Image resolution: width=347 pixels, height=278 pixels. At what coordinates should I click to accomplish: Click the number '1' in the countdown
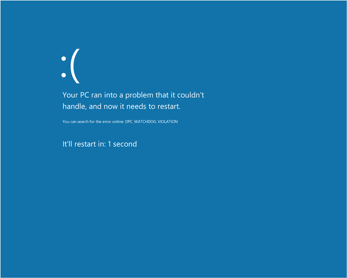tap(109, 144)
